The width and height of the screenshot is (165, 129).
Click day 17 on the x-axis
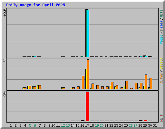tap(87, 125)
